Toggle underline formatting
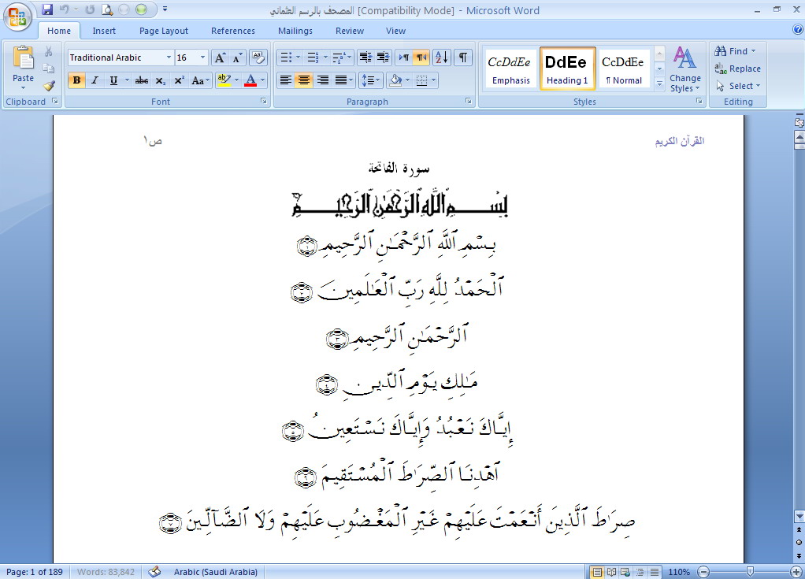Viewport: 805px width, 579px height. click(x=113, y=80)
